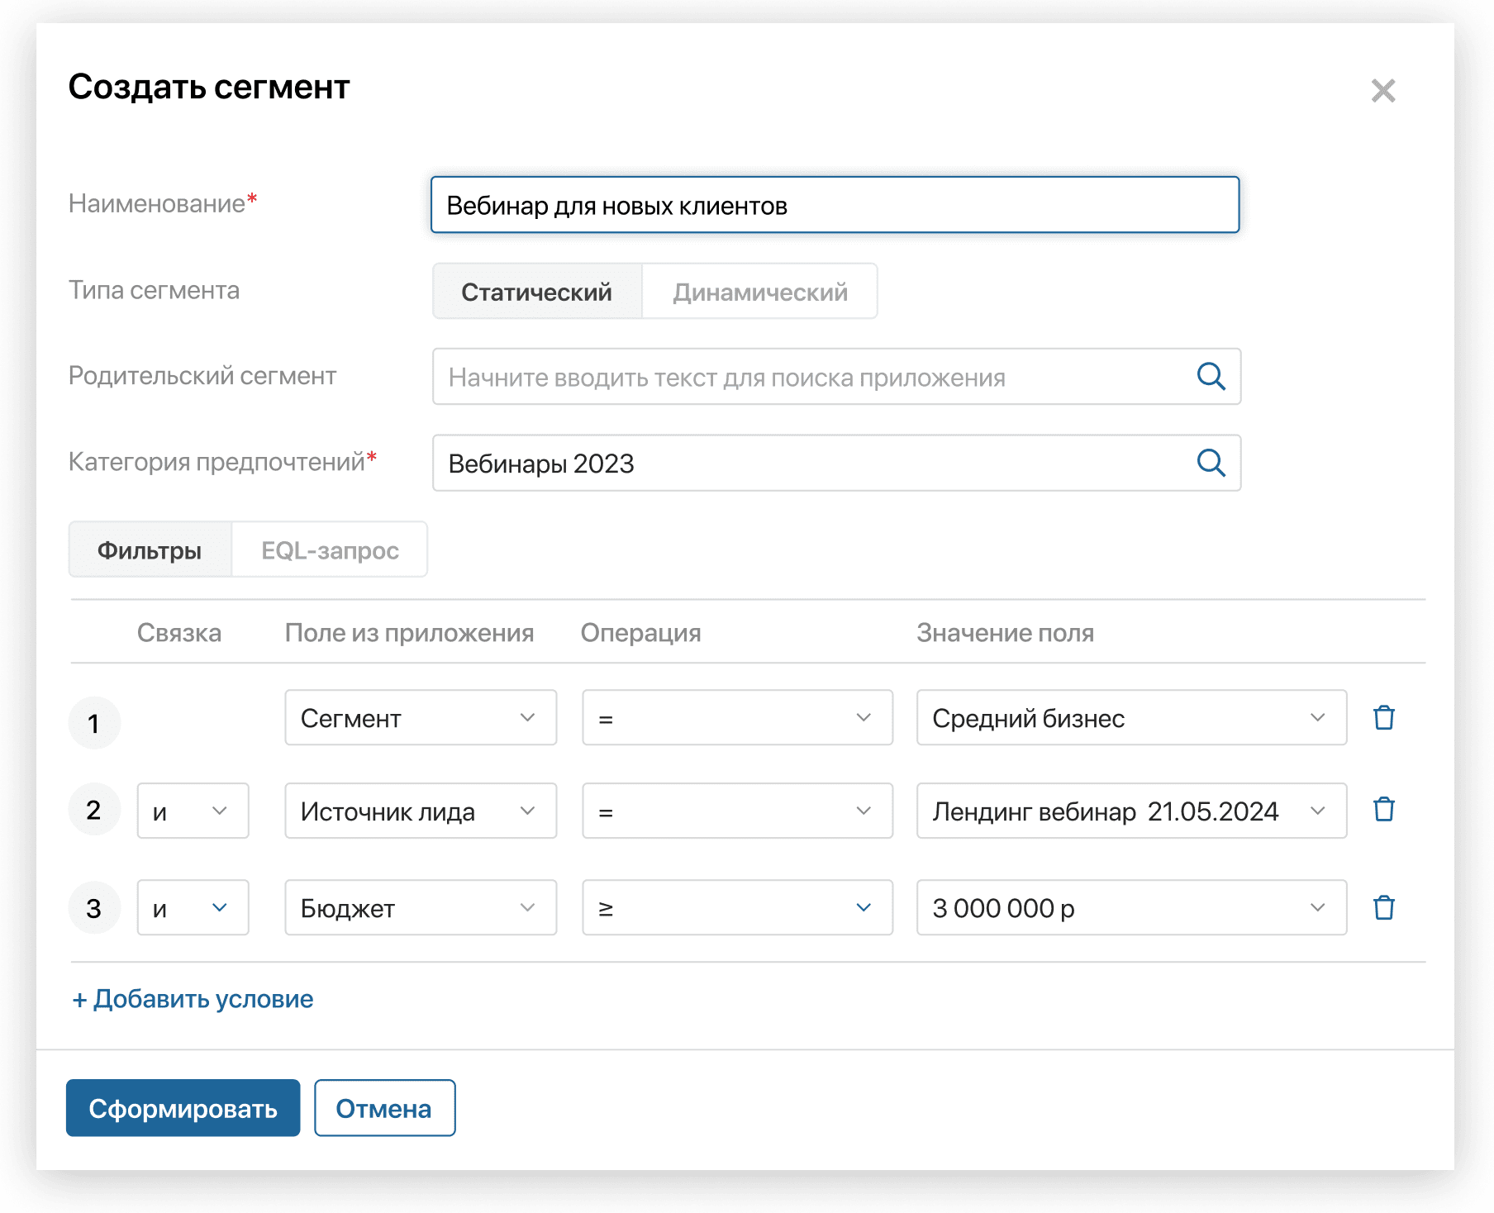Click the Значение поля column header

pyautogui.click(x=1005, y=633)
